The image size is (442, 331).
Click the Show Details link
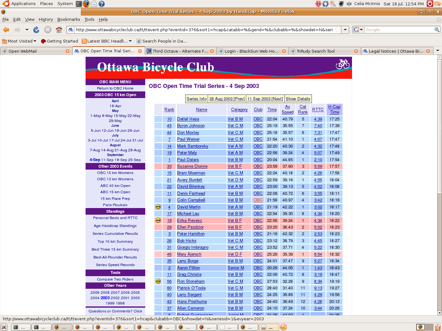298,99
